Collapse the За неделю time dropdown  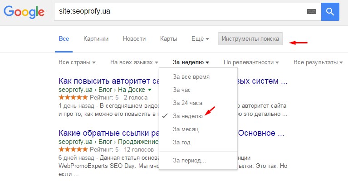point(191,62)
